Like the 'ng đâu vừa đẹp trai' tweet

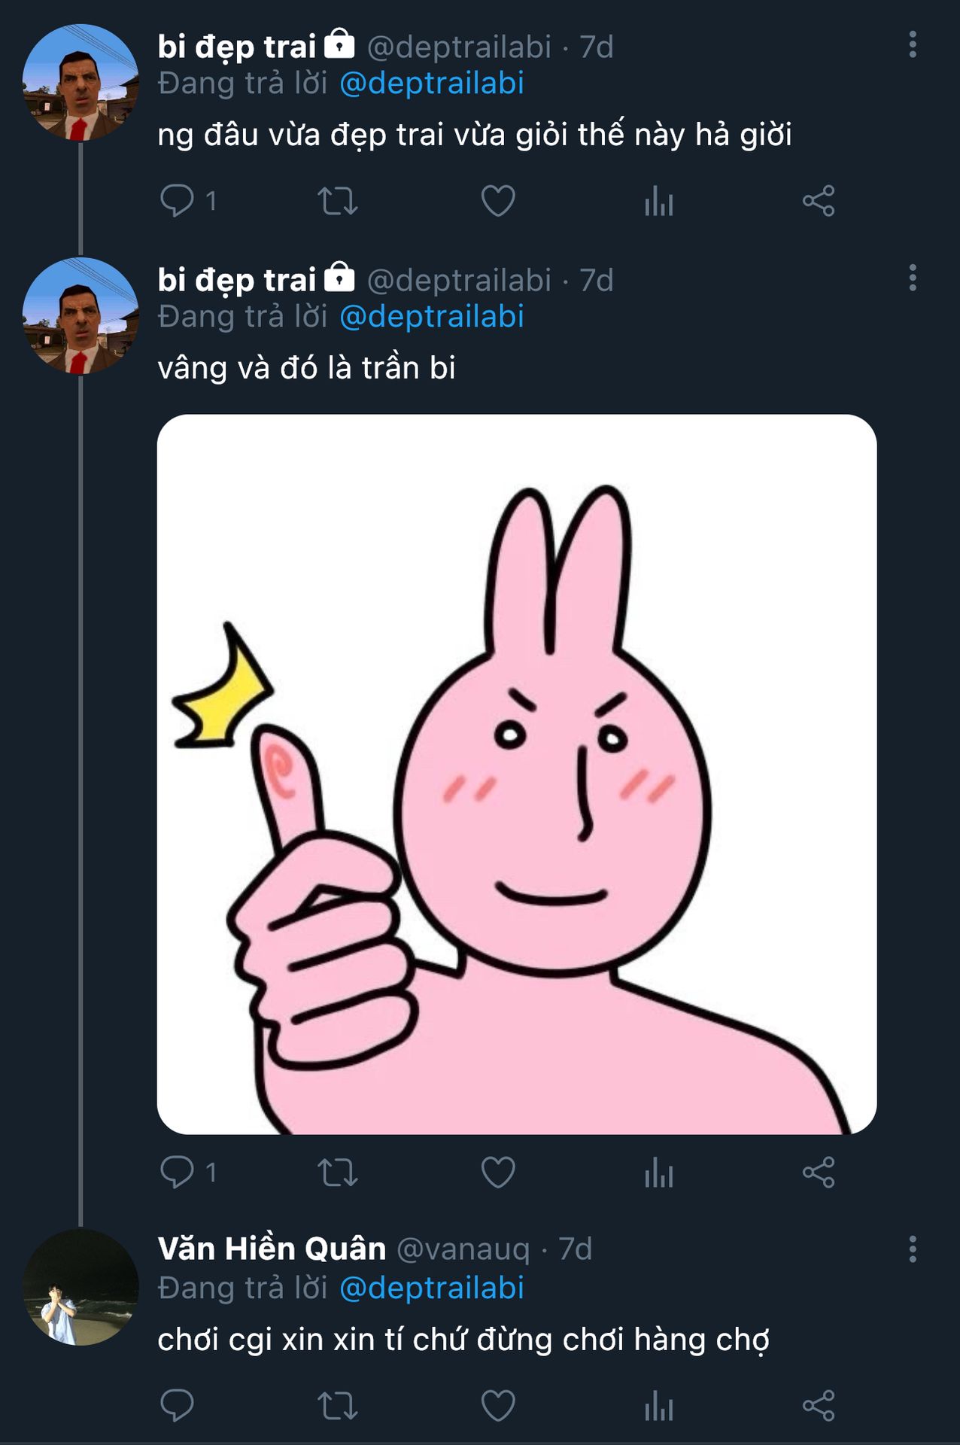point(498,201)
